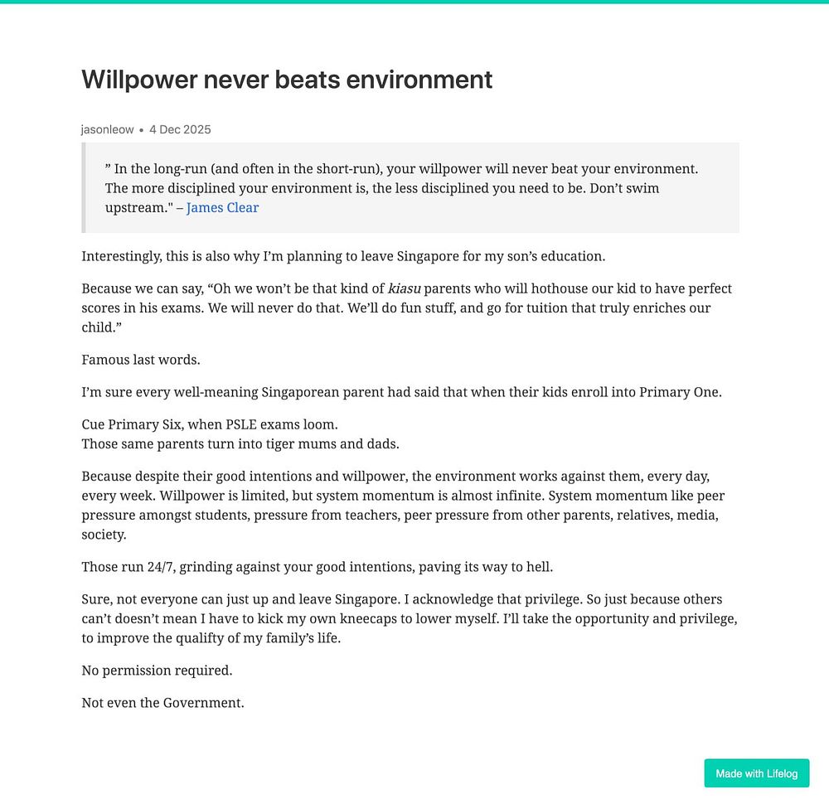Screen dimensions: 829x804
Task: Click the paragraph about acknowledging privilege
Action: 410,618
